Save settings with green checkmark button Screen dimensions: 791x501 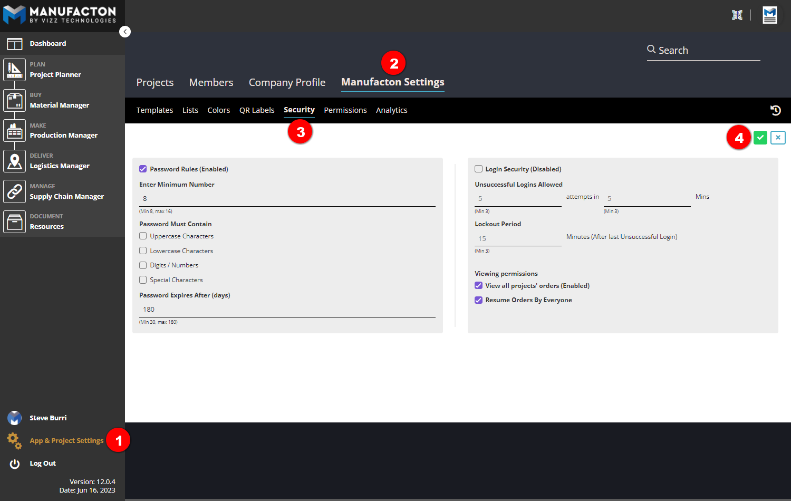[x=760, y=138]
